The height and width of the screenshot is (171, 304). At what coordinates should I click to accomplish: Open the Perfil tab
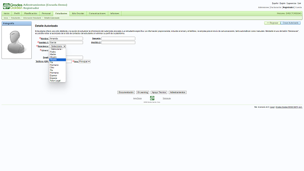17,14
